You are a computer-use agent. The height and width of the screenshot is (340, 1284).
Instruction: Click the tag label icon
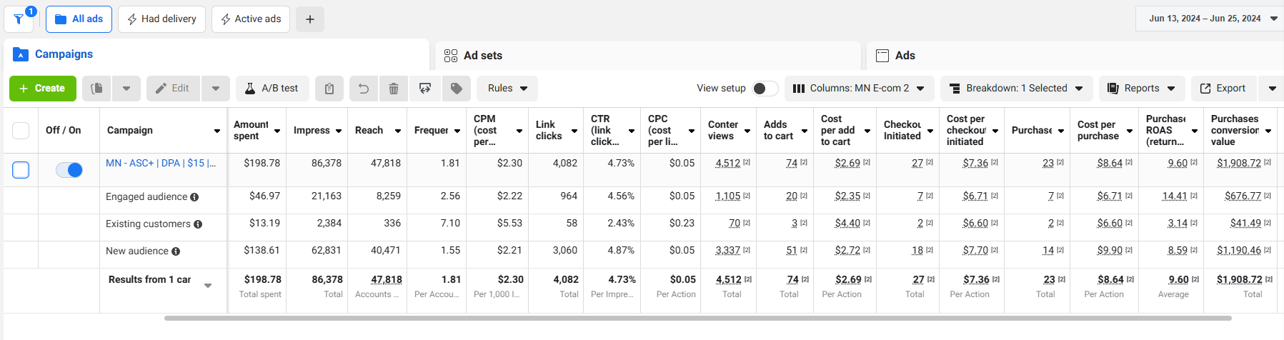tap(457, 89)
